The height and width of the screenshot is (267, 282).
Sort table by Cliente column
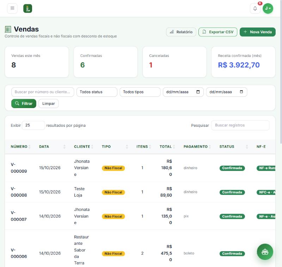click(84, 147)
